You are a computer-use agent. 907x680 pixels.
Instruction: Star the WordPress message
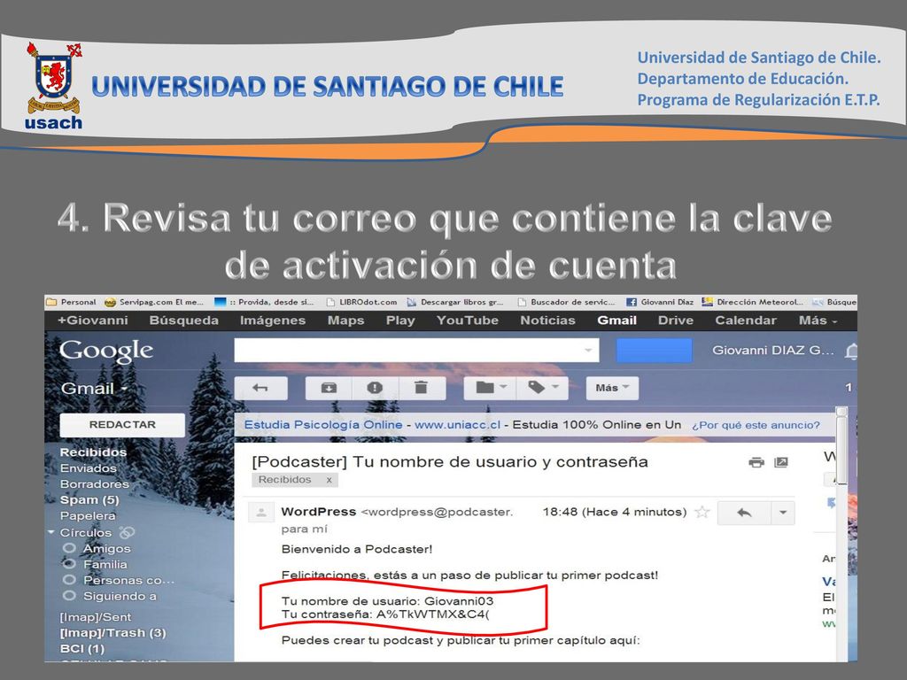[x=702, y=512]
